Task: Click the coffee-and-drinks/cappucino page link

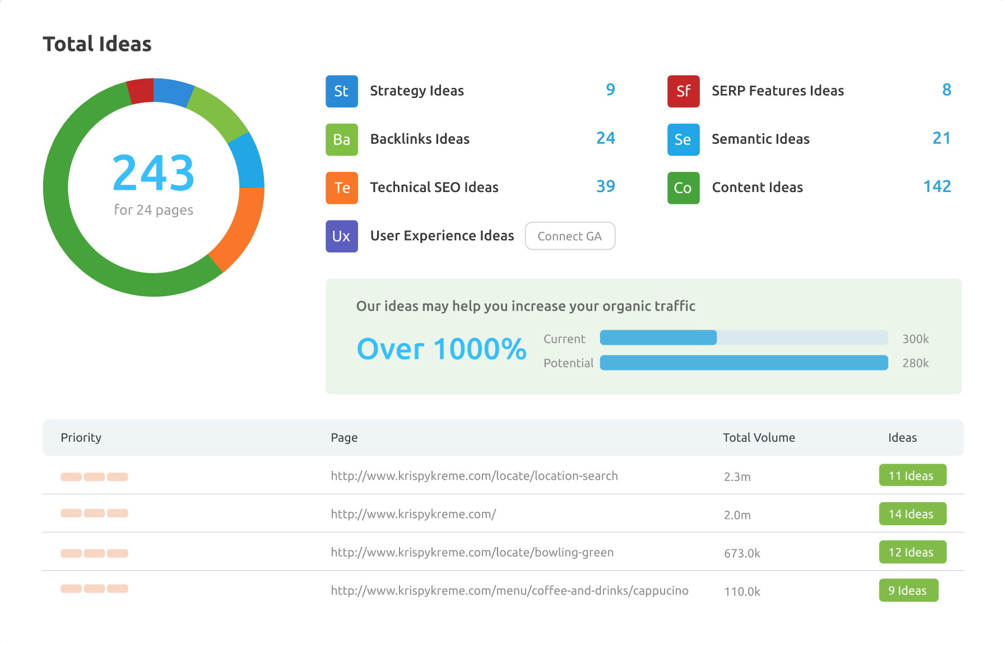Action: 509,591
